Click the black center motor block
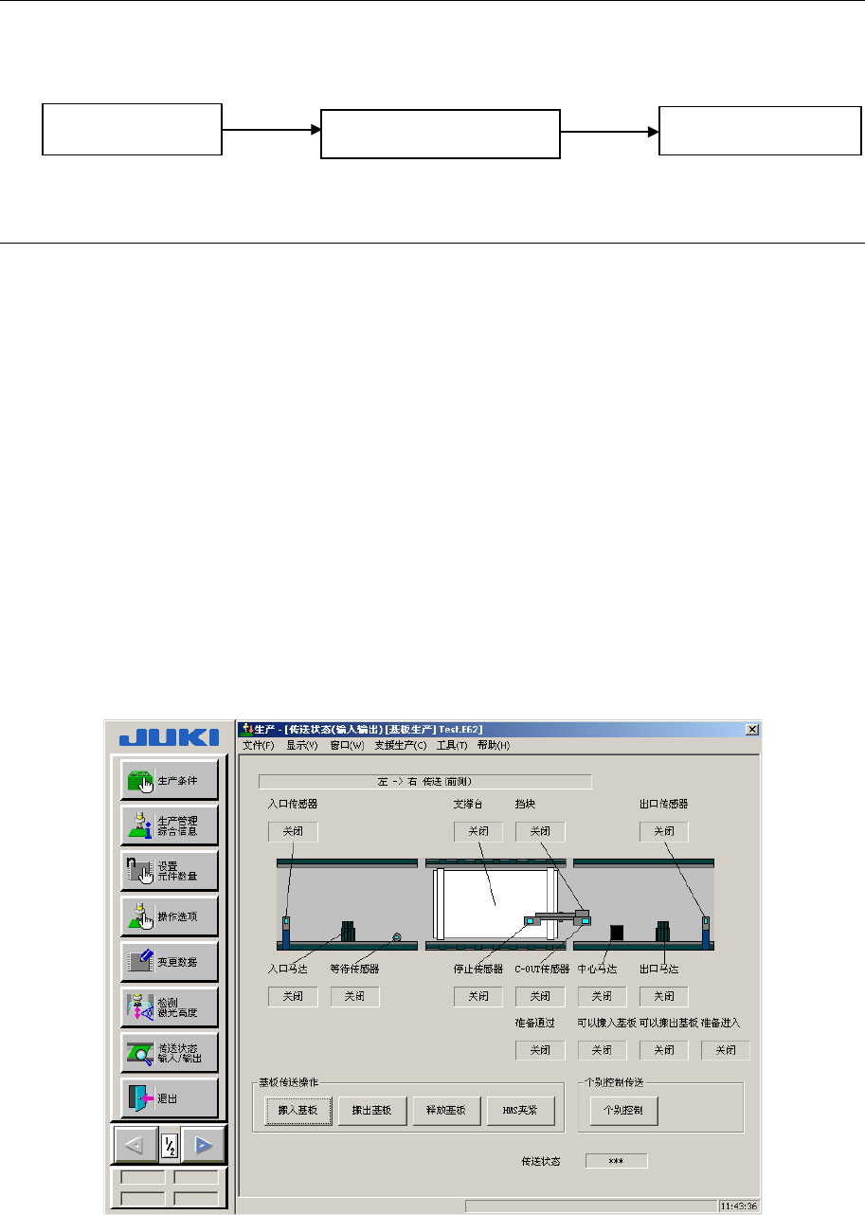Screen dimensions: 865x1215 click(x=616, y=934)
